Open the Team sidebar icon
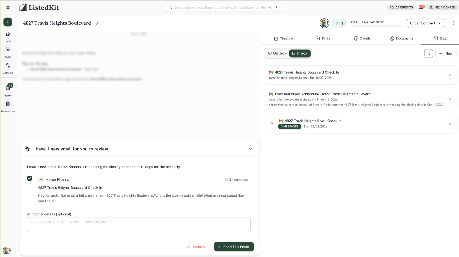The height and width of the screenshot is (257, 459). [x=8, y=52]
